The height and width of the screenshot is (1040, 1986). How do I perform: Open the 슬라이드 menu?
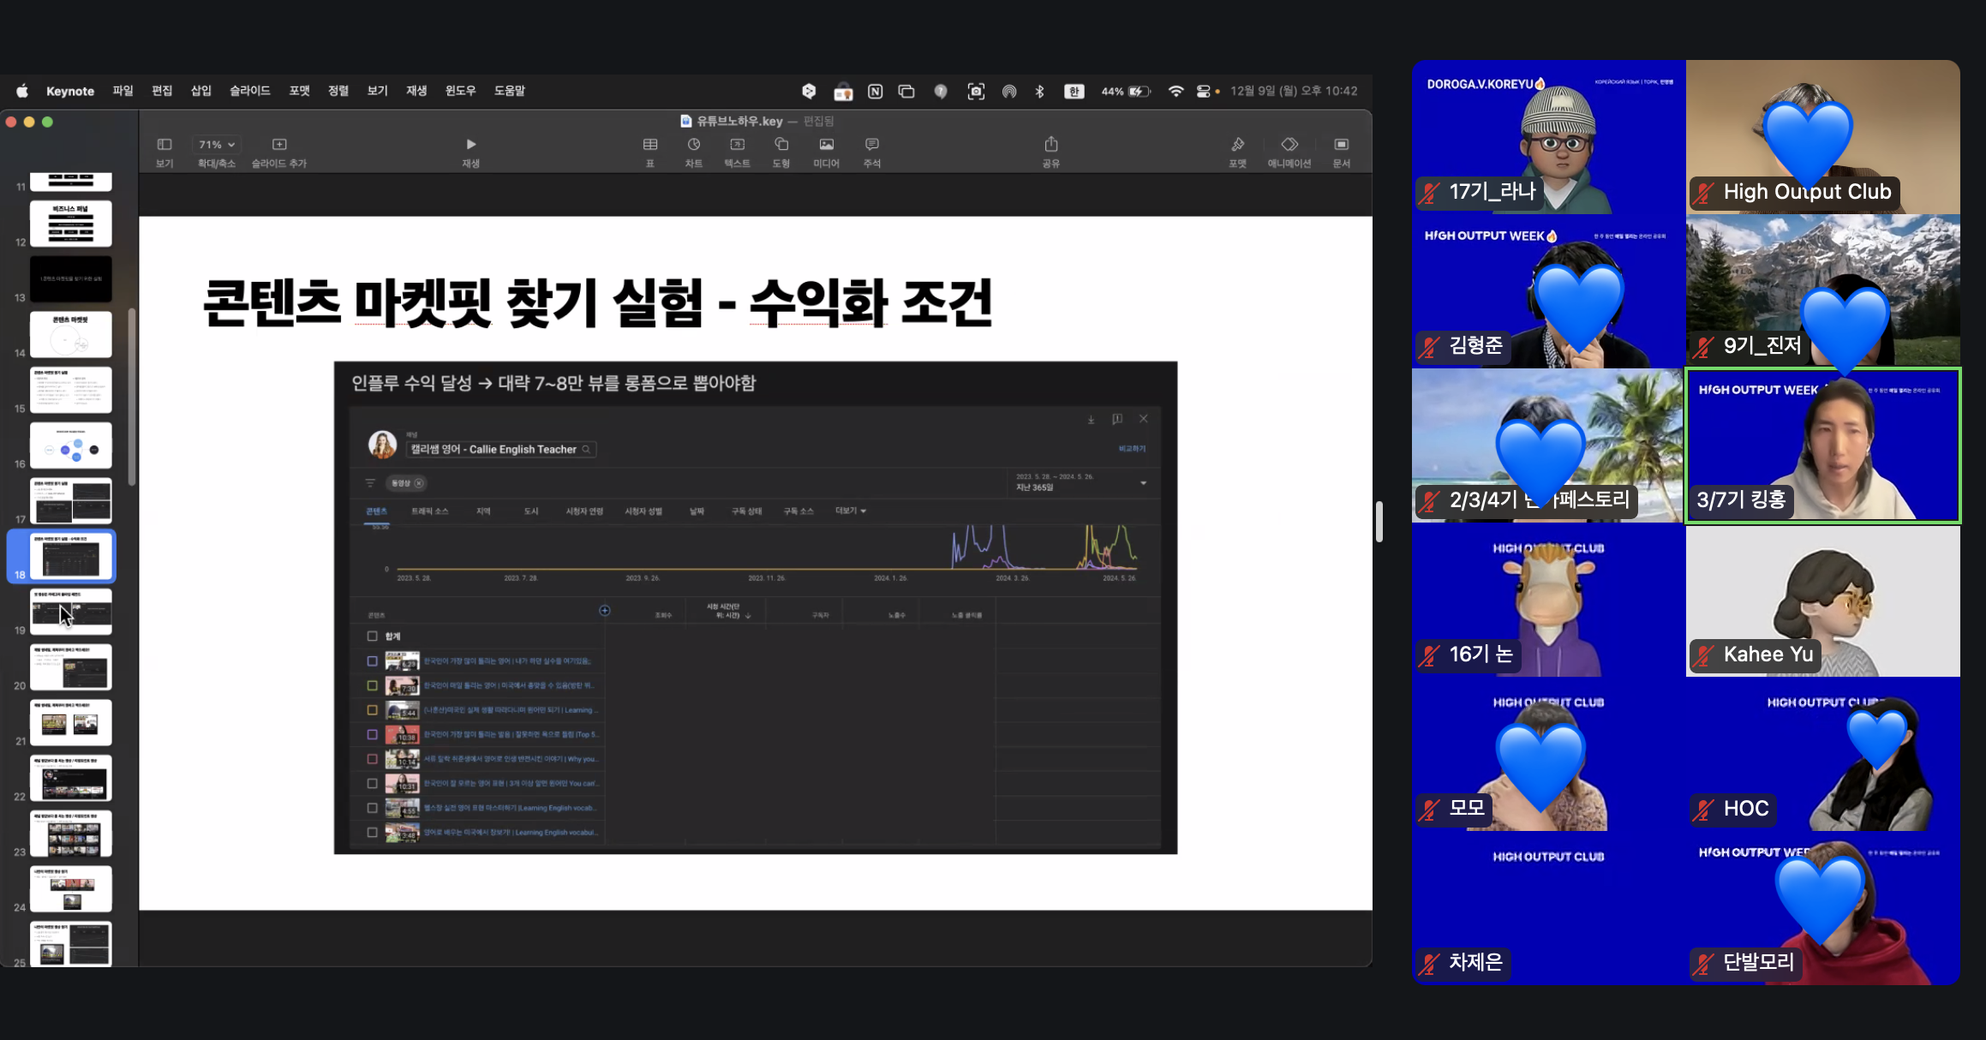click(x=250, y=91)
